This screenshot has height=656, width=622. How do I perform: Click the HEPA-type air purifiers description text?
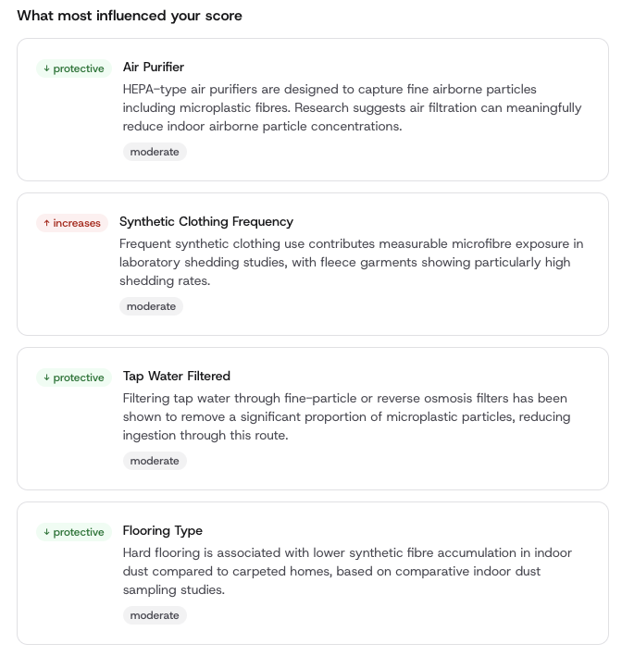coord(352,107)
